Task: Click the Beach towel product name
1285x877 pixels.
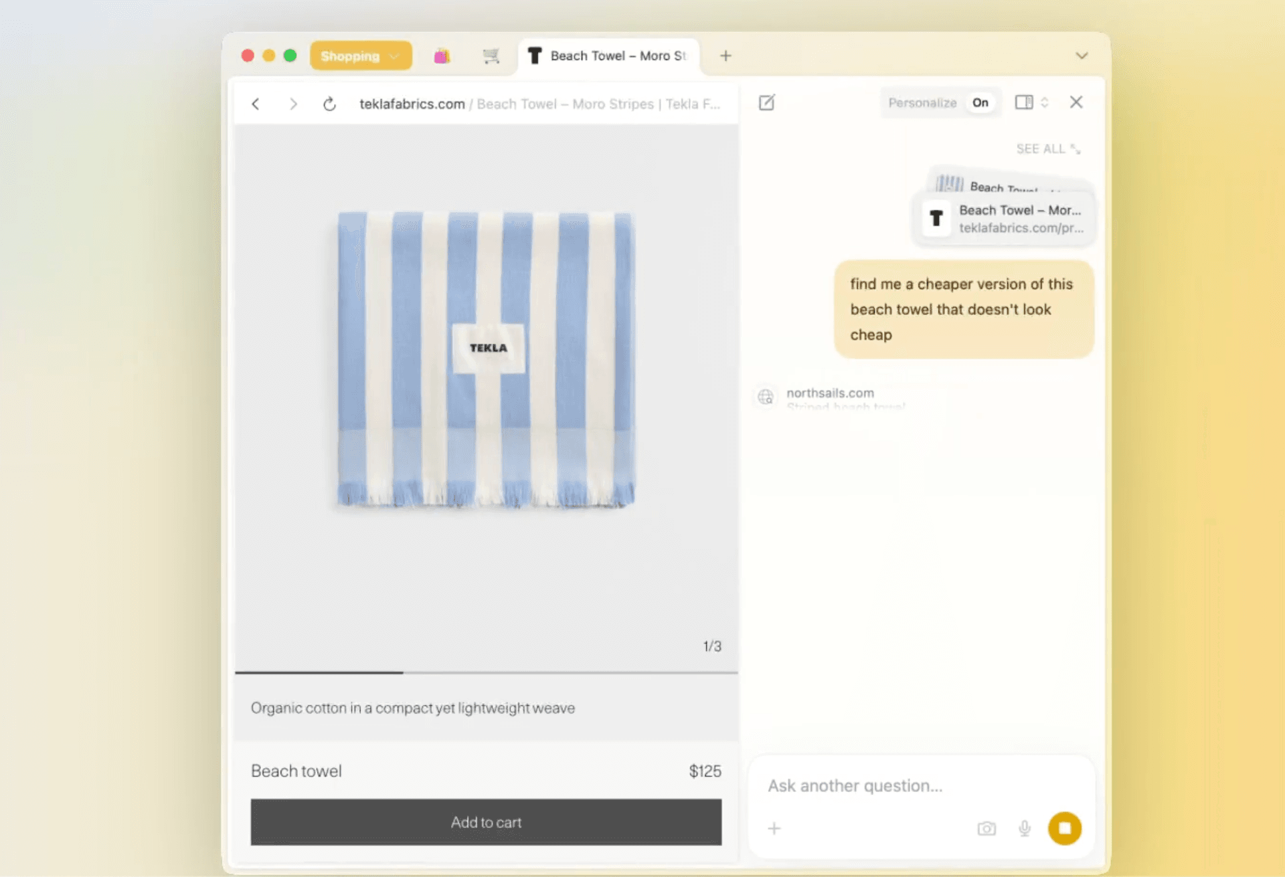Action: (x=296, y=771)
